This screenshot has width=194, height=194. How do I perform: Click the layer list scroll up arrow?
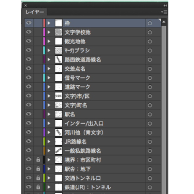pos(164,22)
